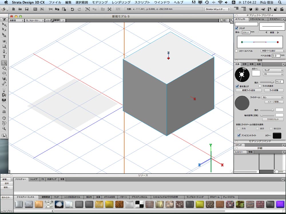This screenshot has height=214, width=286.
Task: Click the Wi-Fi icon in menu bar
Action: (220, 2)
